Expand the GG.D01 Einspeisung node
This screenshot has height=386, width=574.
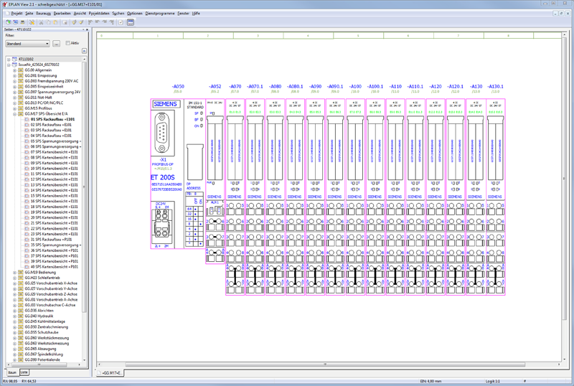(x=14, y=75)
